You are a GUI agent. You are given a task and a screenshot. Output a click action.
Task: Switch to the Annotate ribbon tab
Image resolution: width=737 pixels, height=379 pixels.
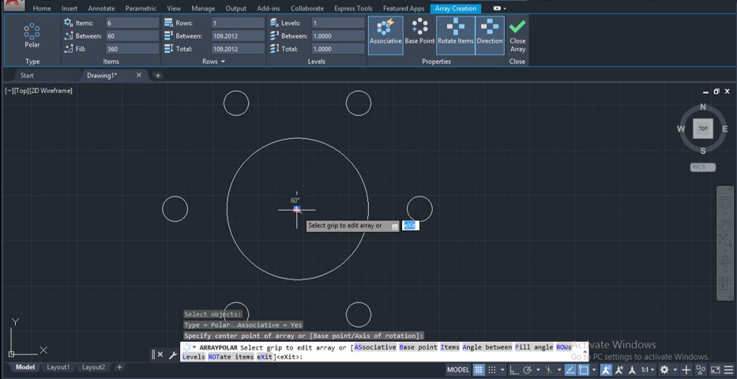pyautogui.click(x=102, y=9)
